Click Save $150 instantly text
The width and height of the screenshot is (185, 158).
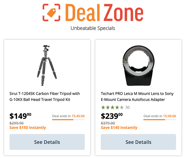tap(27, 128)
